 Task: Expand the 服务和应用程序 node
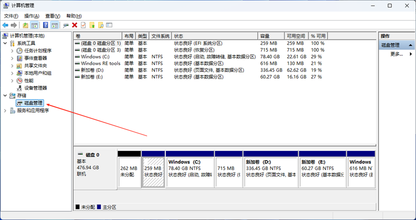click(5, 110)
